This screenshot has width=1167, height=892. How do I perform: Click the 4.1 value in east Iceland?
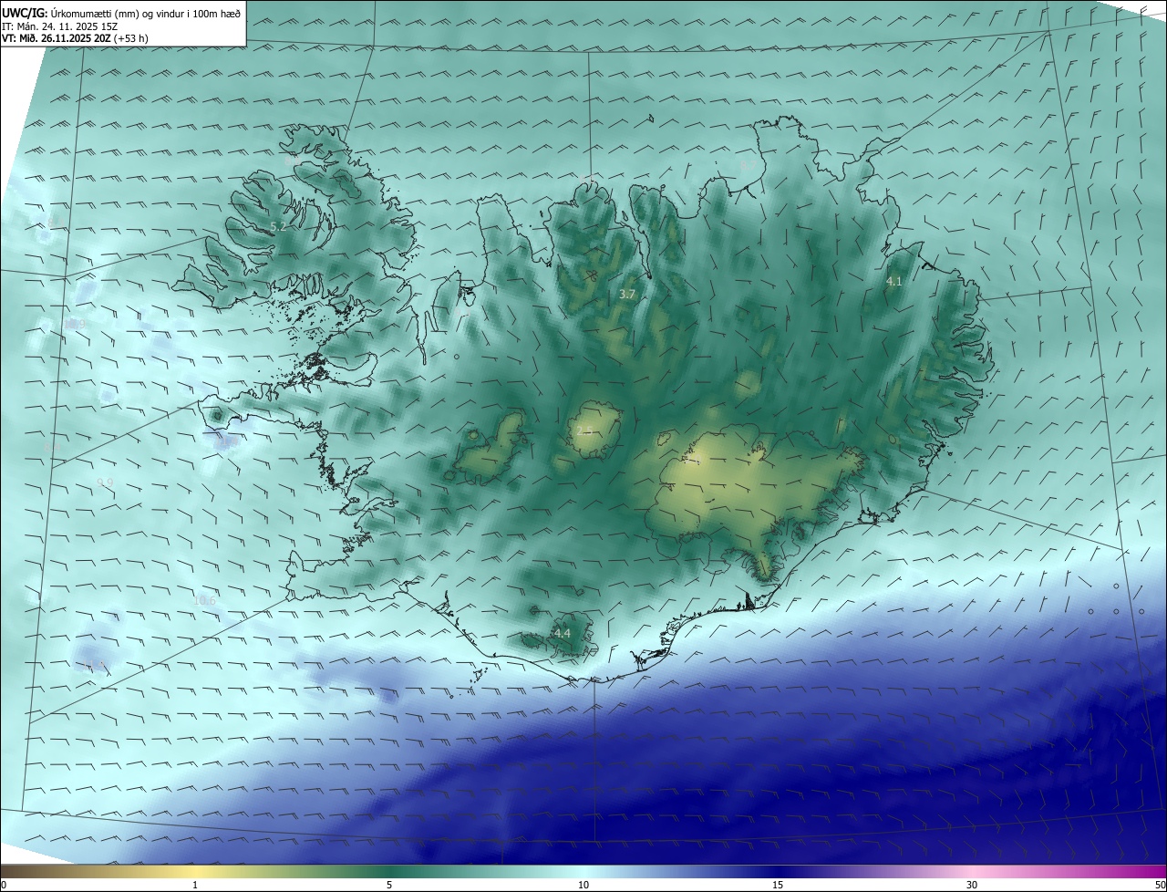click(x=894, y=282)
